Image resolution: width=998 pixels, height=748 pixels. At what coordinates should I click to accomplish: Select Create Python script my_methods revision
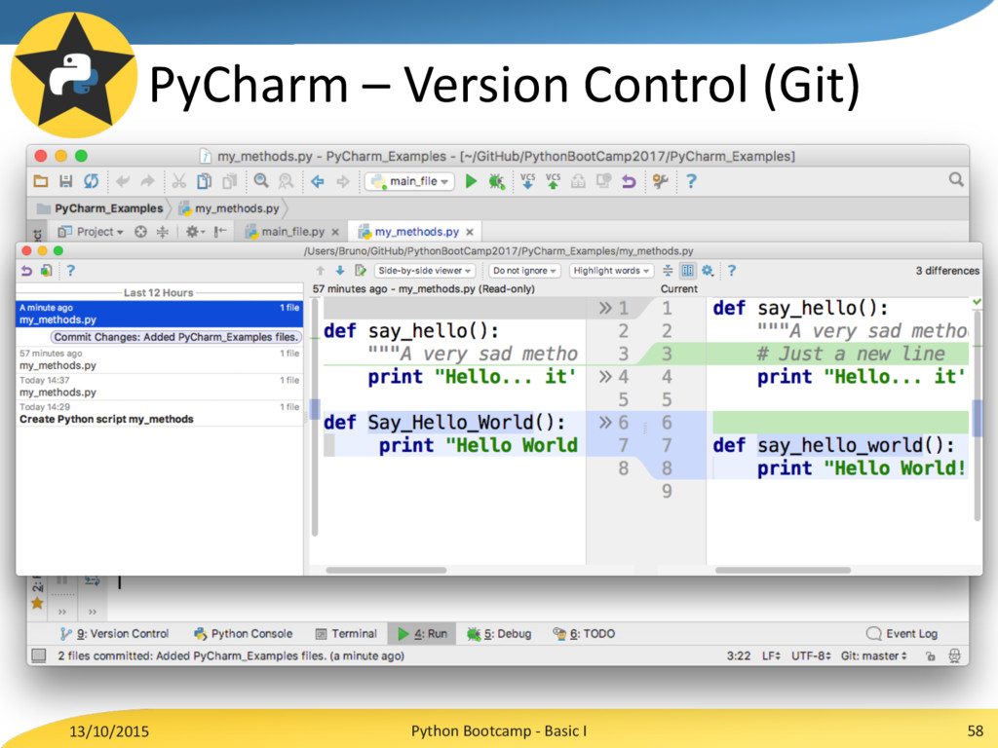point(159,413)
